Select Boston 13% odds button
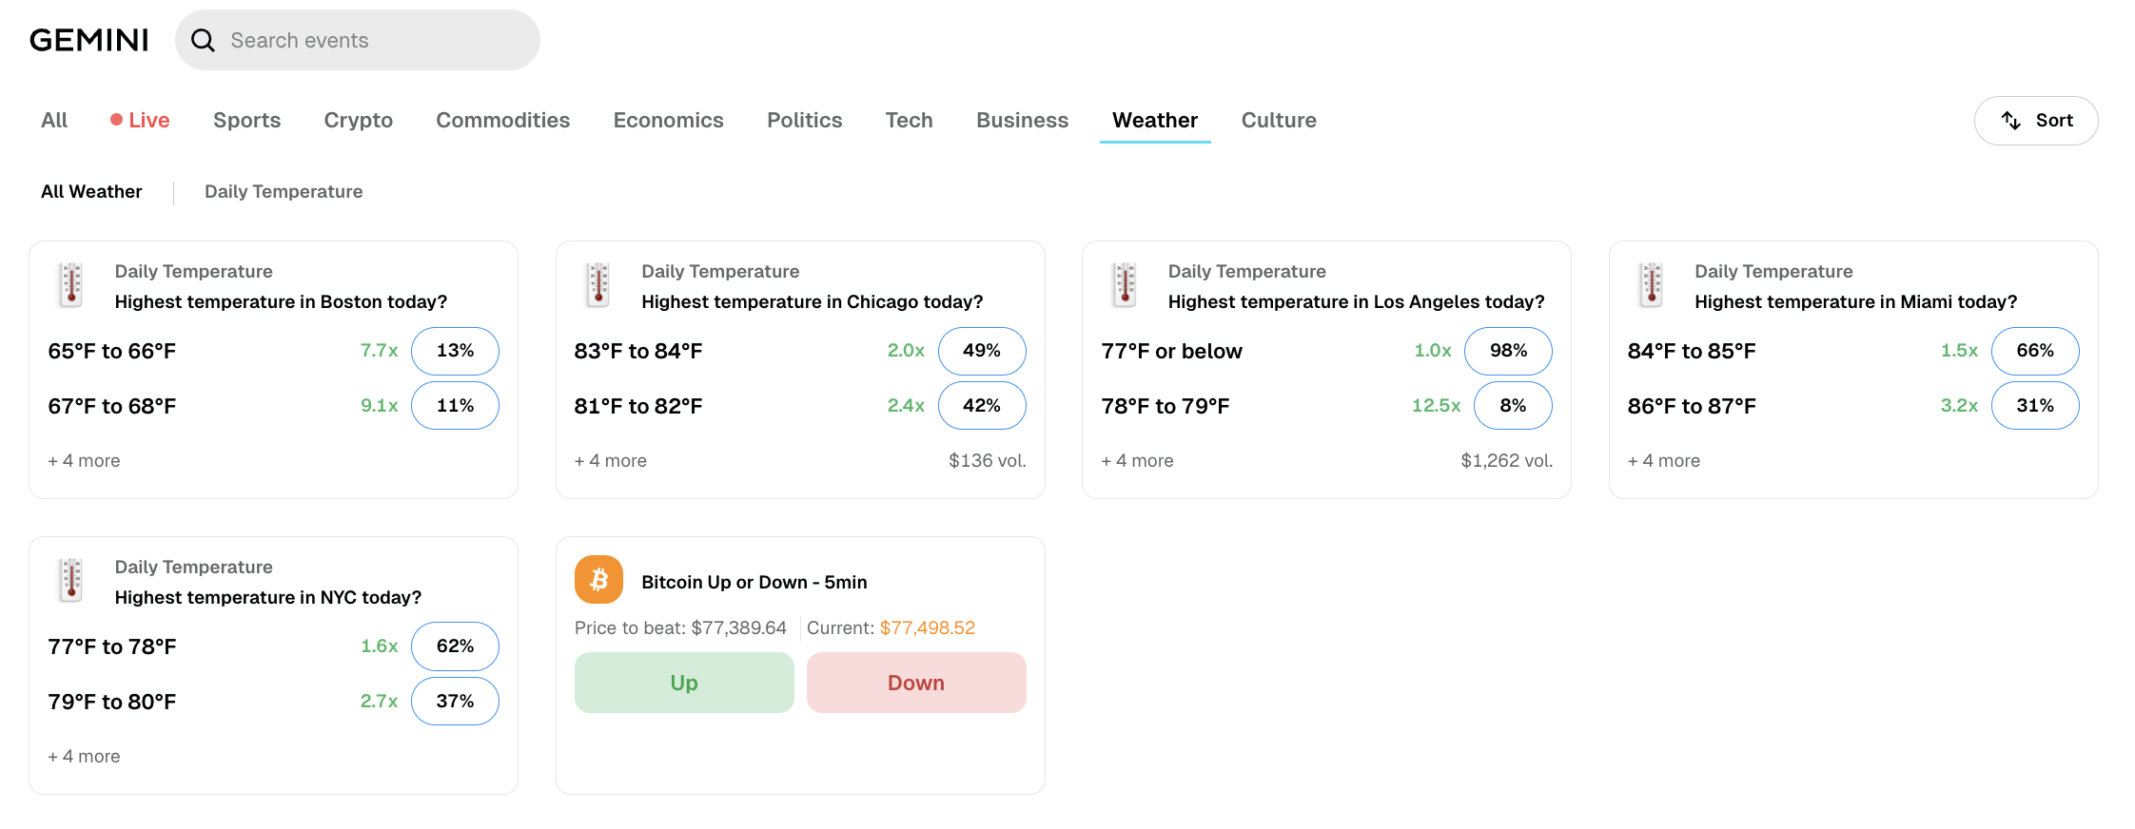Image resolution: width=2135 pixels, height=829 pixels. pos(455,351)
